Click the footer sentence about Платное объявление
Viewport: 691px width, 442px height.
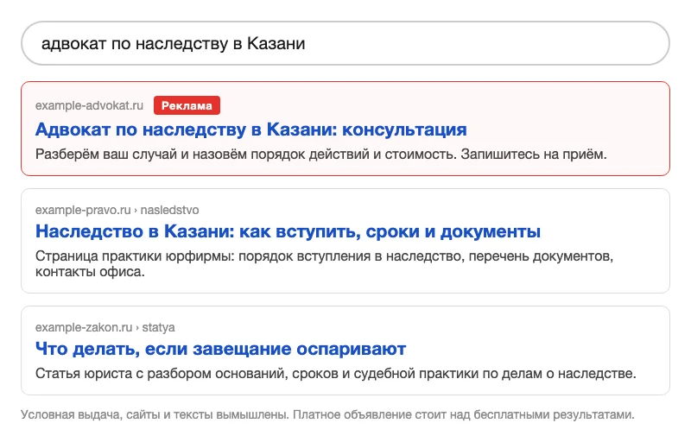[464, 414]
